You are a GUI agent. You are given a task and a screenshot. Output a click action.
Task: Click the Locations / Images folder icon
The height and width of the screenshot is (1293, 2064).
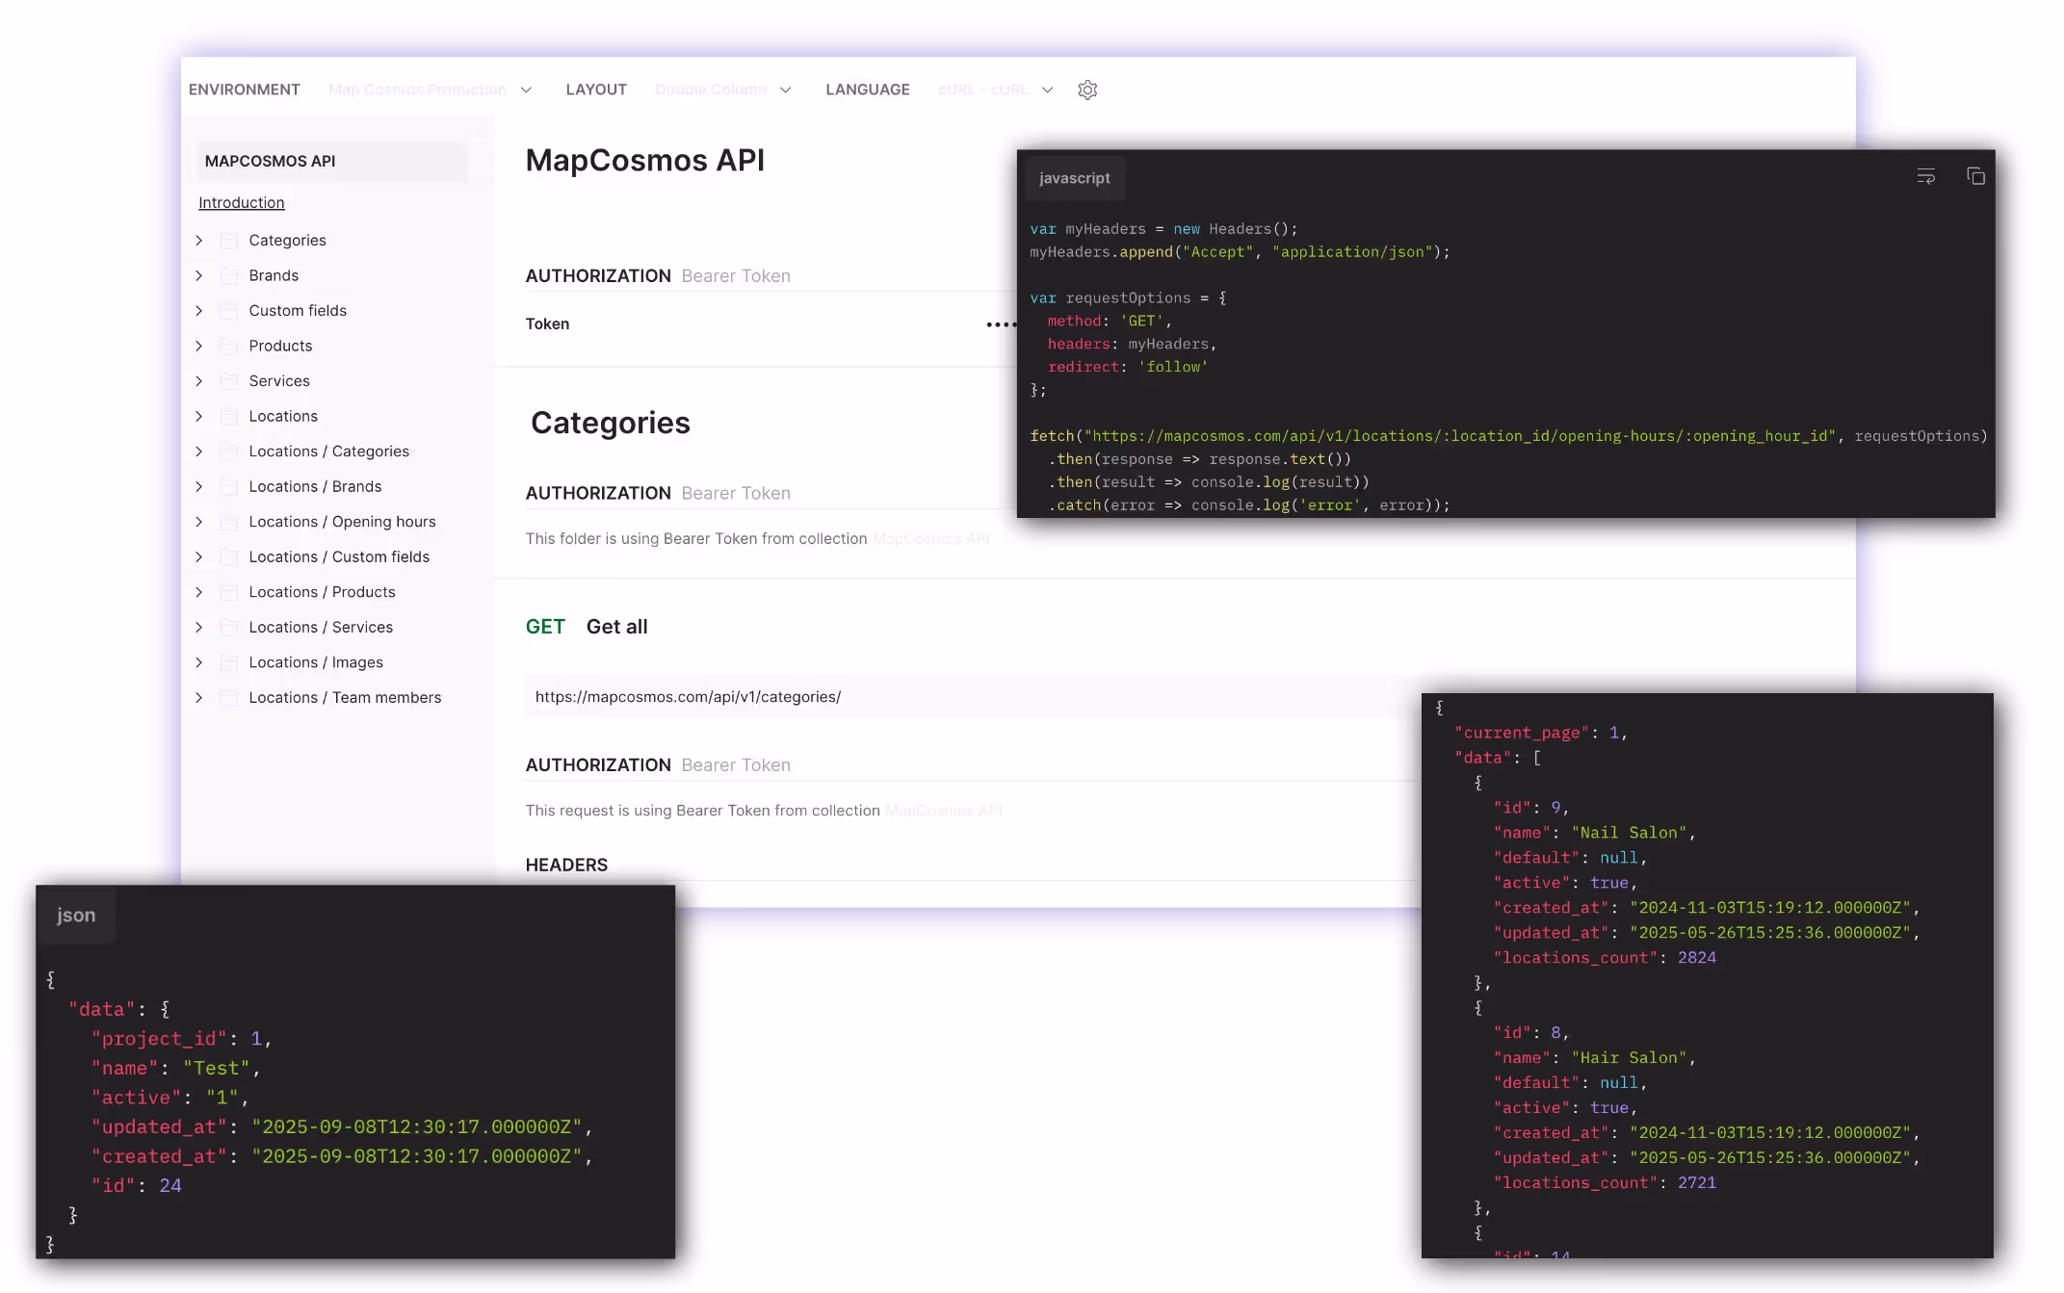pyautogui.click(x=229, y=662)
